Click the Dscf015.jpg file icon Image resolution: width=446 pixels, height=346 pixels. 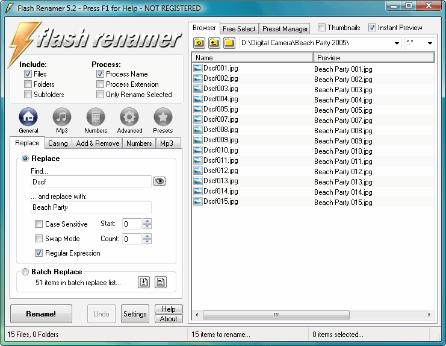pos(197,201)
